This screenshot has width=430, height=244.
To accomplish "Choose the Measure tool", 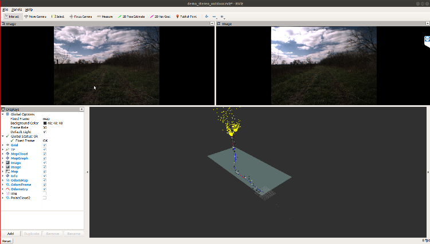I will 105,17.
